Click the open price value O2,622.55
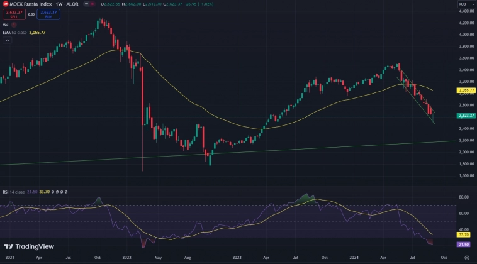This screenshot has width=477, height=264. tap(110, 4)
